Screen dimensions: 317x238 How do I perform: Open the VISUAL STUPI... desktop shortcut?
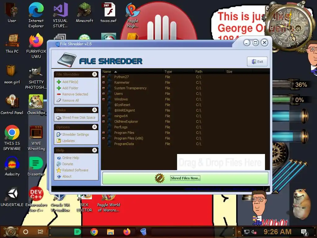pyautogui.click(x=60, y=15)
